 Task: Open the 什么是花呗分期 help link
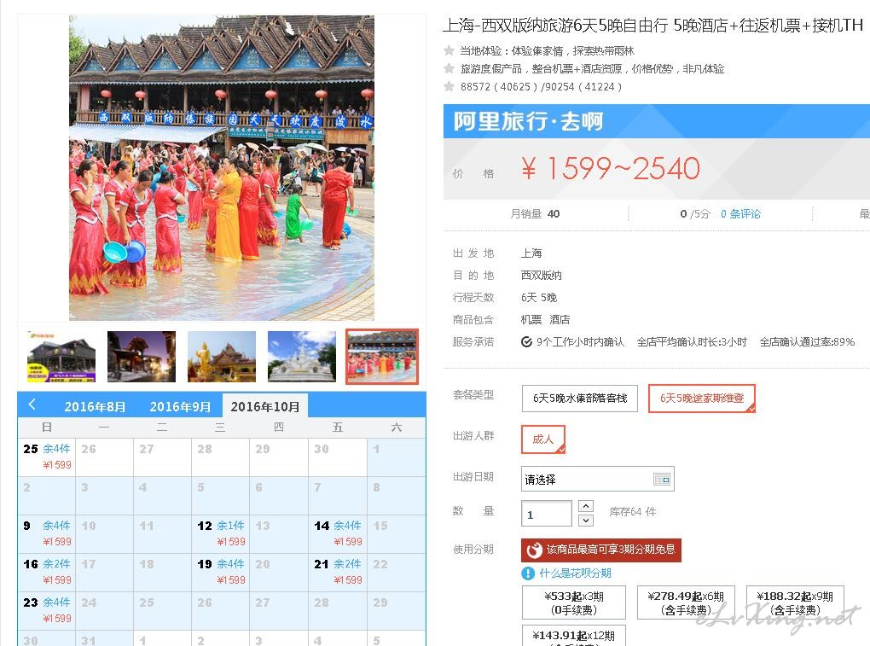pos(576,573)
